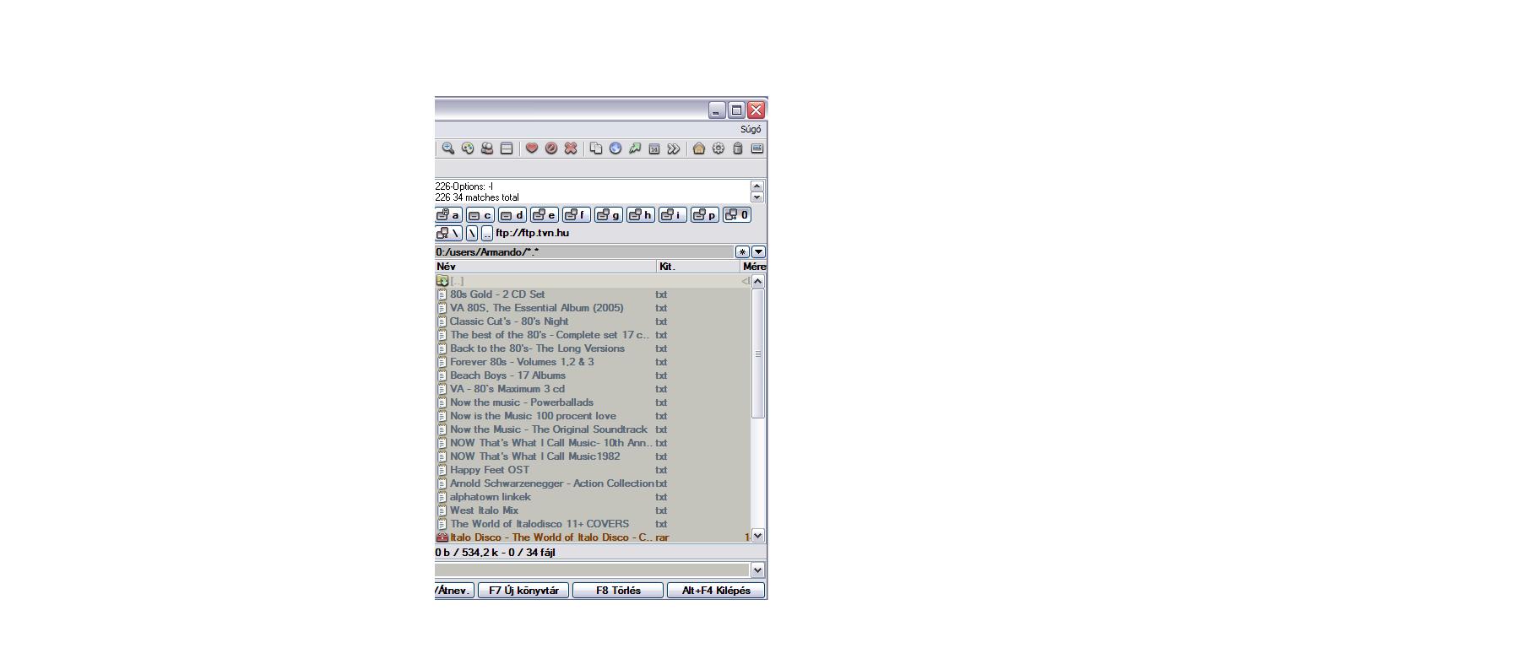
Task: Click the trash can icon
Action: tap(737, 148)
